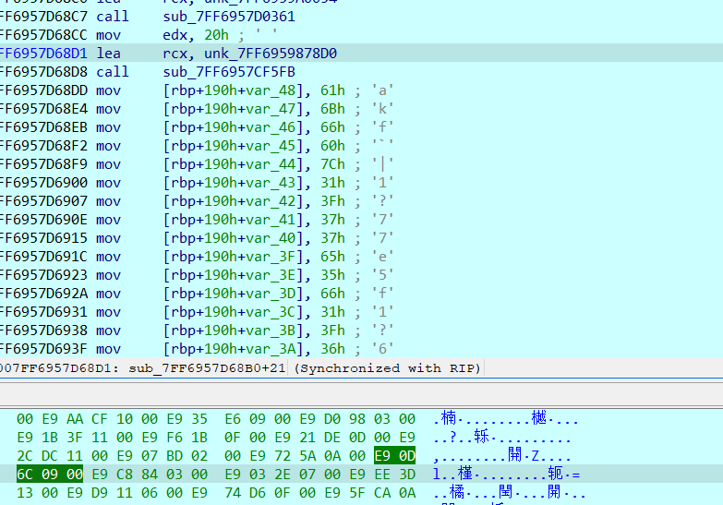723x505 pixels.
Task: Click address FF6957D693F
Action: tap(43, 349)
